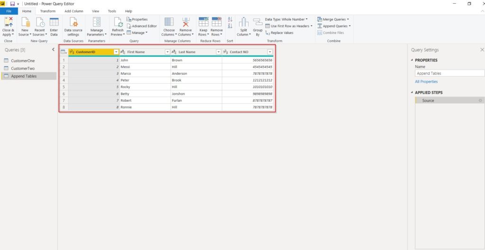Image resolution: width=485 pixels, height=250 pixels.
Task: Switch to the Transform tab
Action: point(48,11)
